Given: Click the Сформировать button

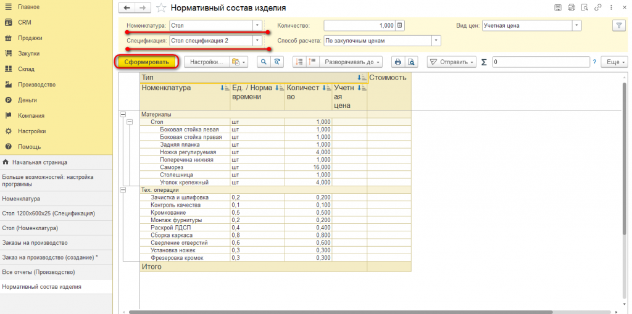Looking at the screenshot, I should (x=146, y=62).
